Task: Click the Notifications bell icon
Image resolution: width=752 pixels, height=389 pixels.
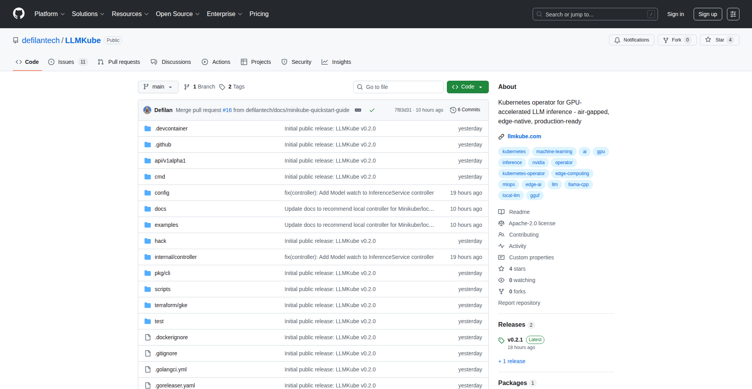Action: click(617, 40)
